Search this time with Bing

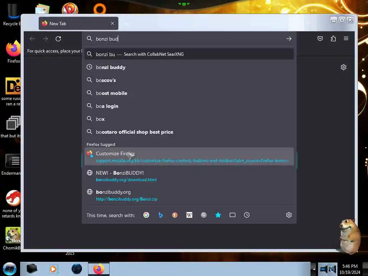161,215
